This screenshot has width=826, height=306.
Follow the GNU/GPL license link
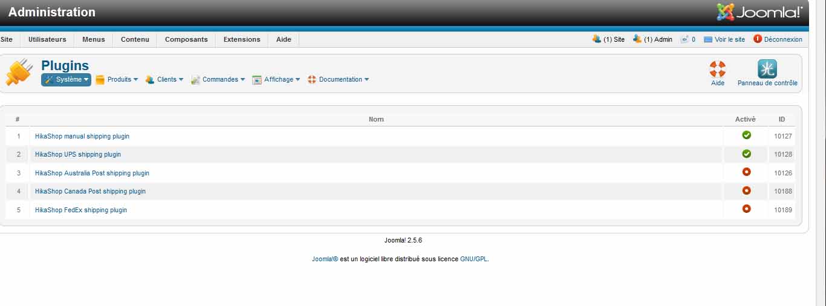tap(473, 259)
